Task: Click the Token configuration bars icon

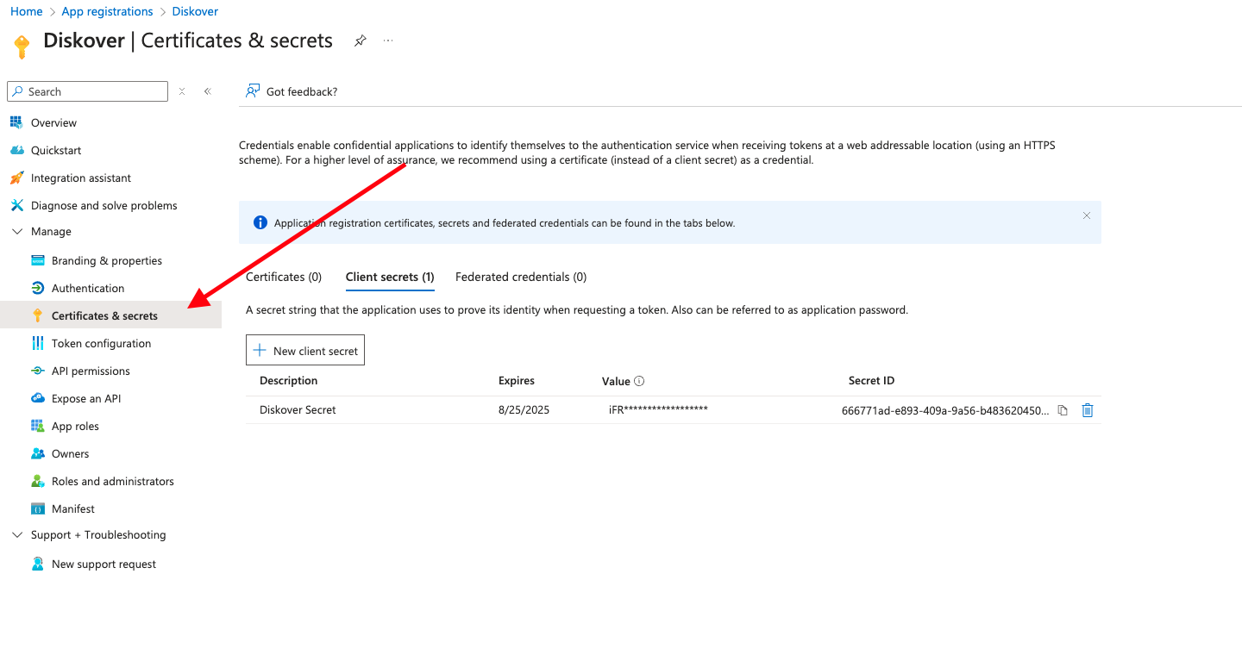Action: click(37, 343)
